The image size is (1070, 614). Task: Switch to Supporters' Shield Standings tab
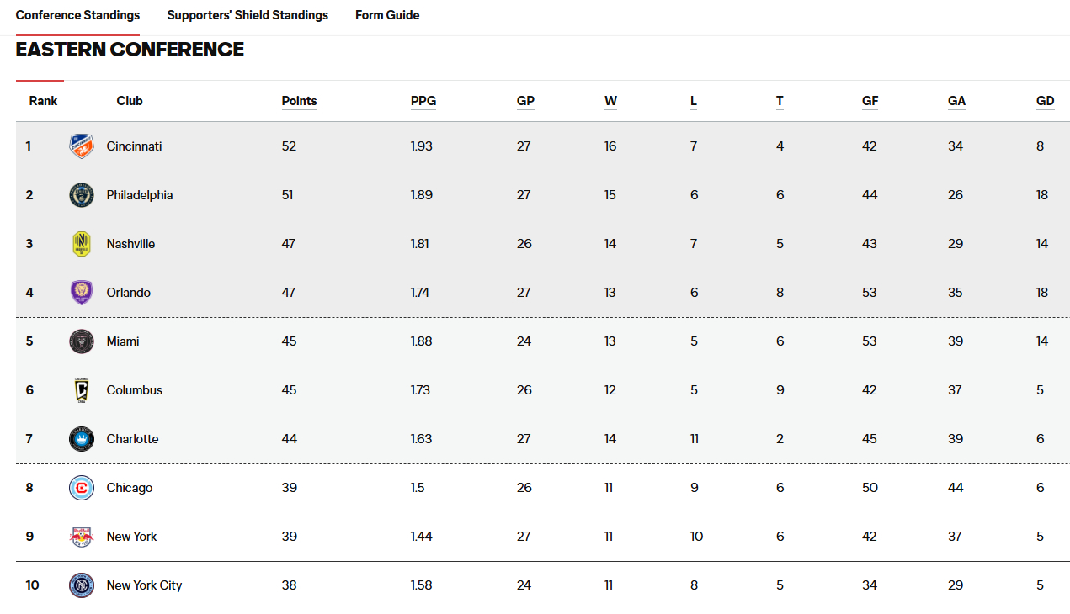[248, 15]
